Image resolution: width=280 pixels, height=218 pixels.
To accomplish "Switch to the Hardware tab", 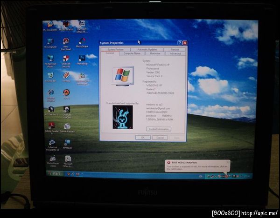I will pos(155,53).
